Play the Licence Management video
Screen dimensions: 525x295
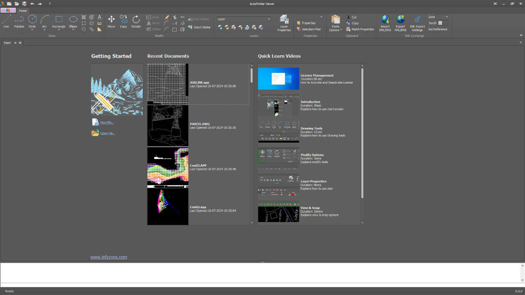pos(278,79)
